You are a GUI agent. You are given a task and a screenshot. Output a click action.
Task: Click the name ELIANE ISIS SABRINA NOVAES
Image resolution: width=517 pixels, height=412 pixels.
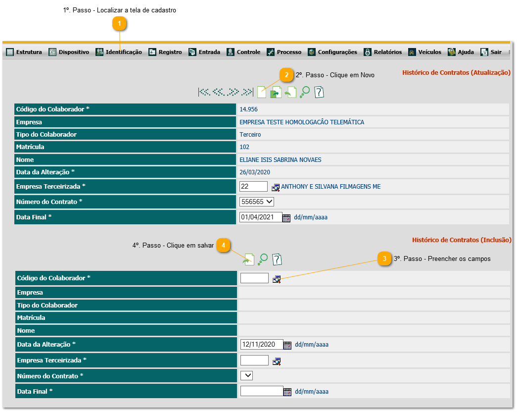point(280,160)
